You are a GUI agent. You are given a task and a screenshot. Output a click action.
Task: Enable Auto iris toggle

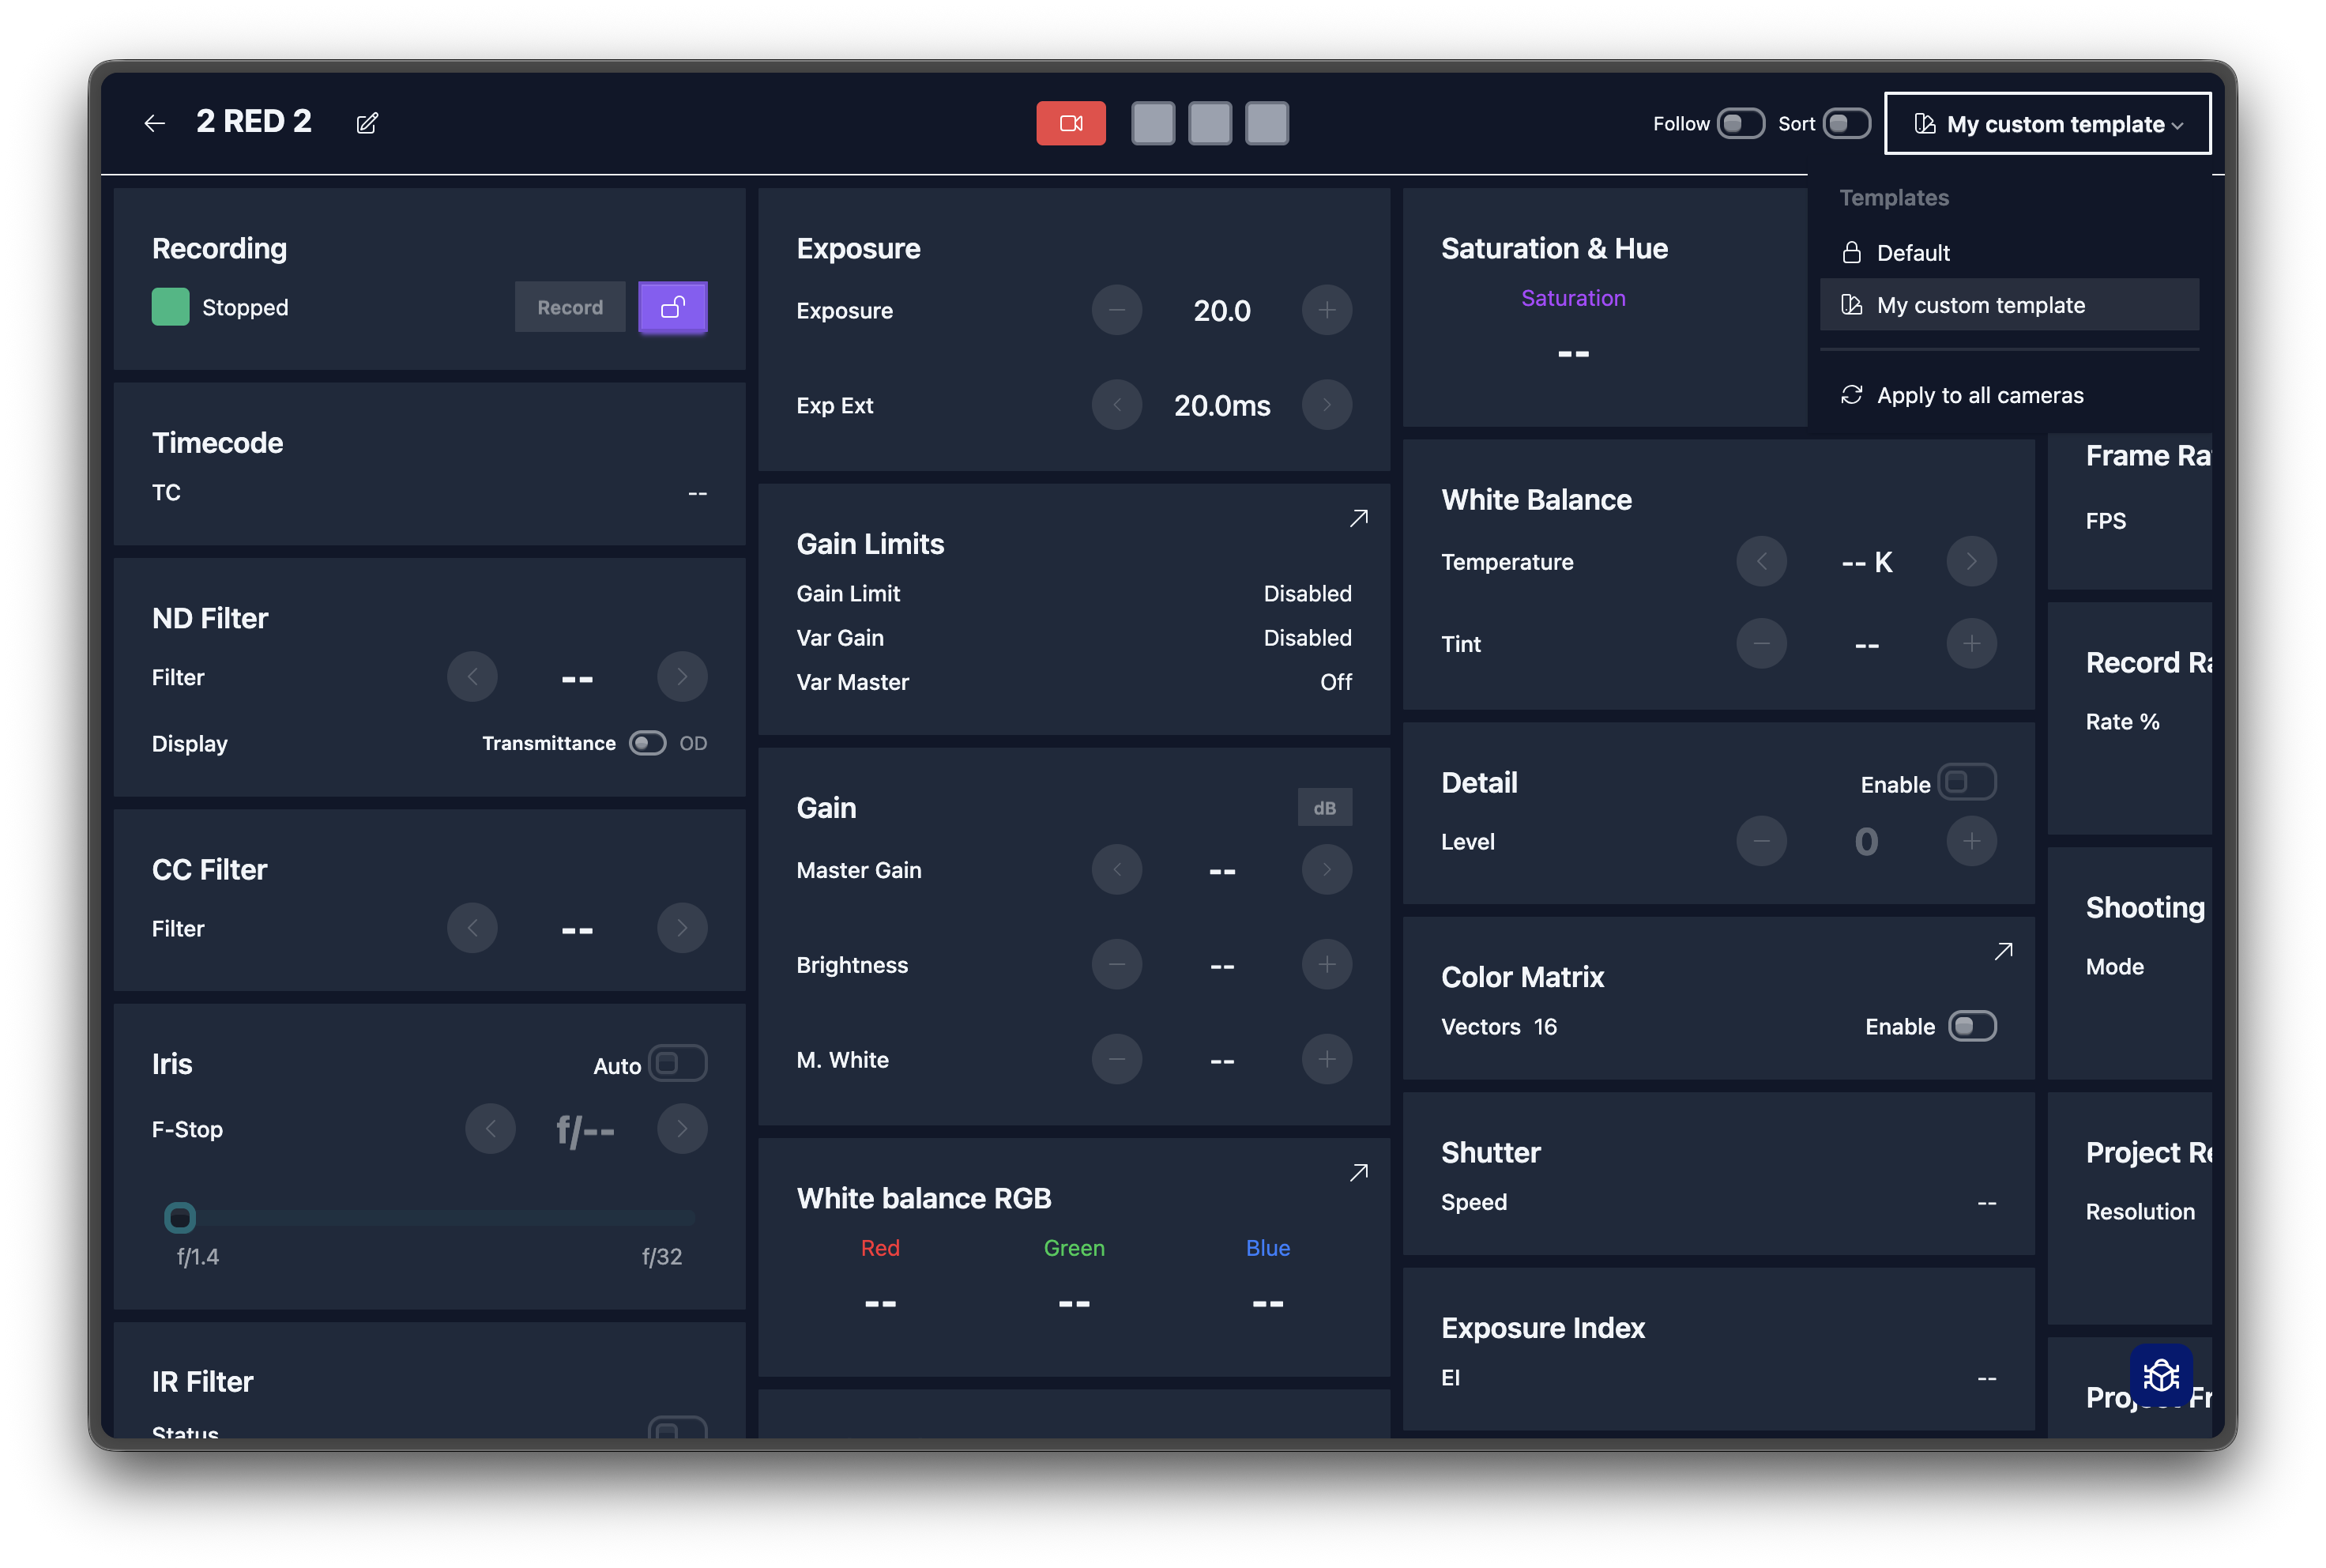click(x=678, y=1063)
